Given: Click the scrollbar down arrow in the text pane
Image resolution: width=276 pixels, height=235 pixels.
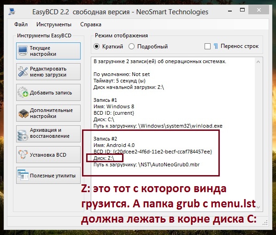Looking at the screenshot, I should pos(258,207).
